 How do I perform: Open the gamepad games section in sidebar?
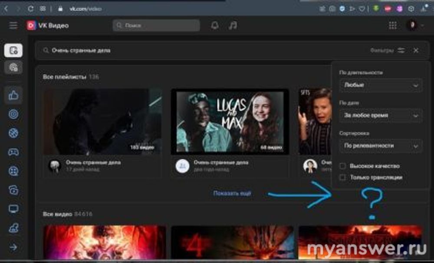[x=13, y=152]
